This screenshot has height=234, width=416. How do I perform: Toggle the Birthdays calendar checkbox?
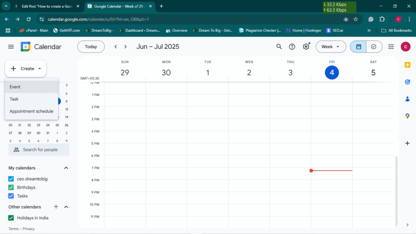[x=11, y=187]
